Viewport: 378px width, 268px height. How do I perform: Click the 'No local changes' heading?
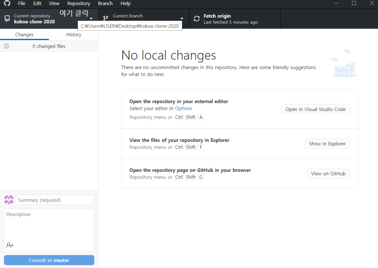point(168,55)
